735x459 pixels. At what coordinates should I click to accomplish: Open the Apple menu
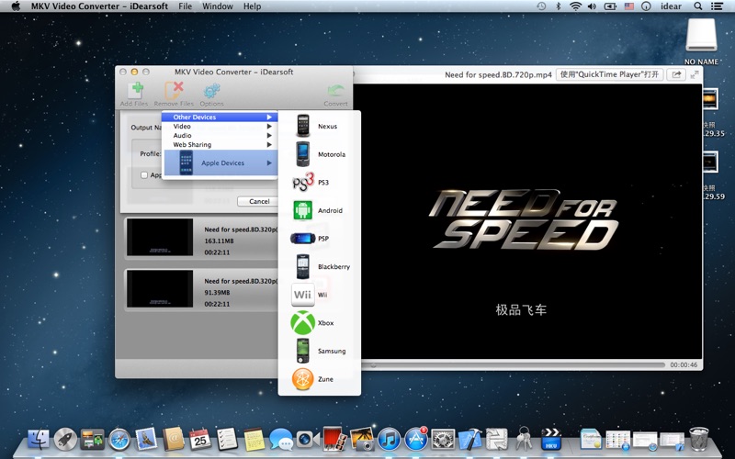click(16, 6)
